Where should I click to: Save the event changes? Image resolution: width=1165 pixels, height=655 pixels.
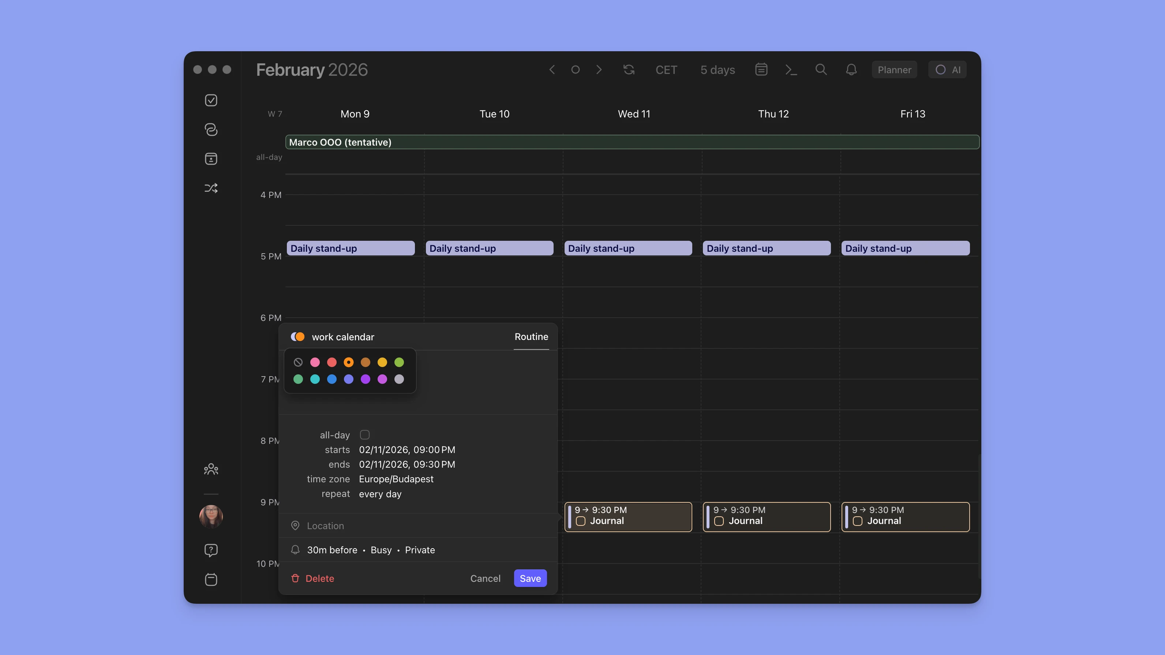click(x=529, y=578)
